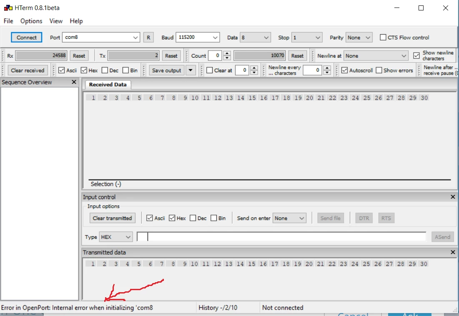Click the History -/2/10 status text

coord(218,308)
